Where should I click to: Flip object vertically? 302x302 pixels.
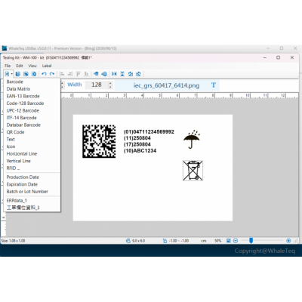pyautogui.click(x=122, y=74)
